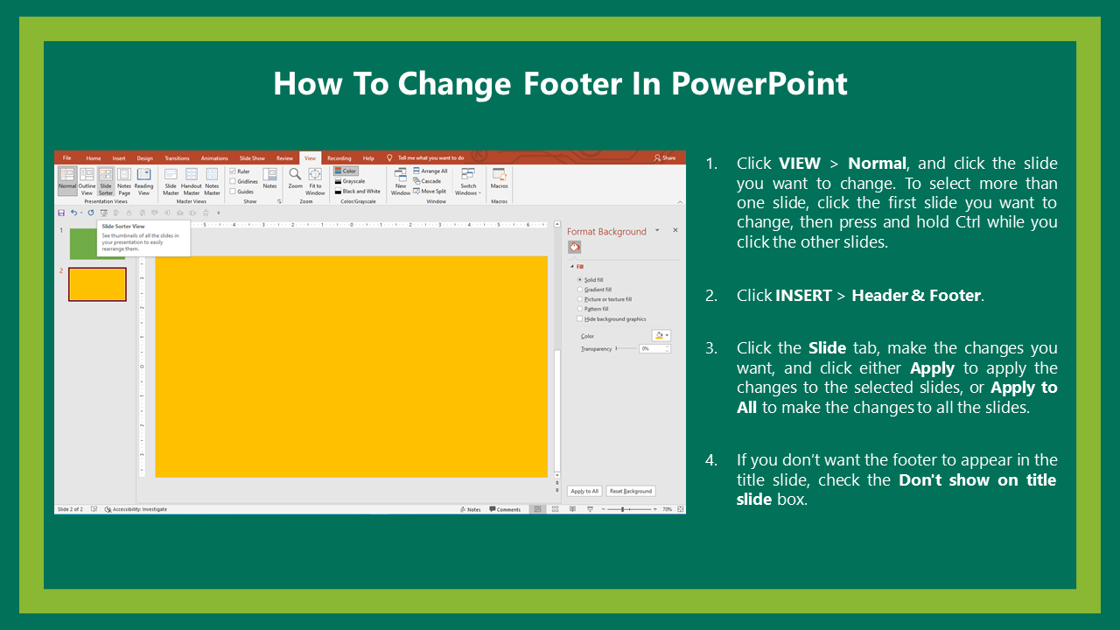Open the Notes Page view
1120x630 pixels.
tap(124, 181)
